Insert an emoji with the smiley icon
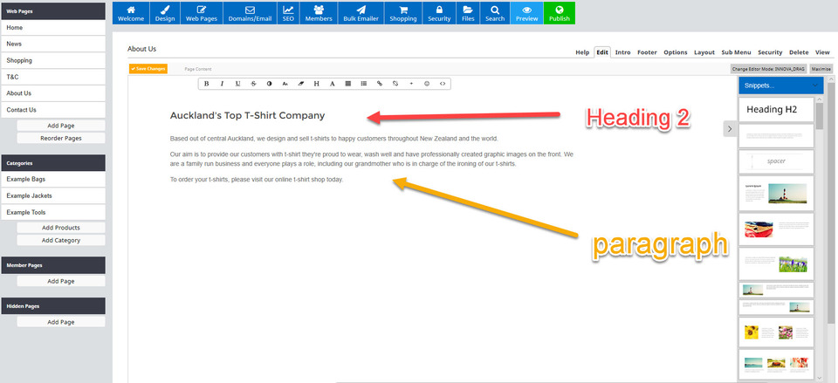This screenshot has width=838, height=383. [427, 84]
